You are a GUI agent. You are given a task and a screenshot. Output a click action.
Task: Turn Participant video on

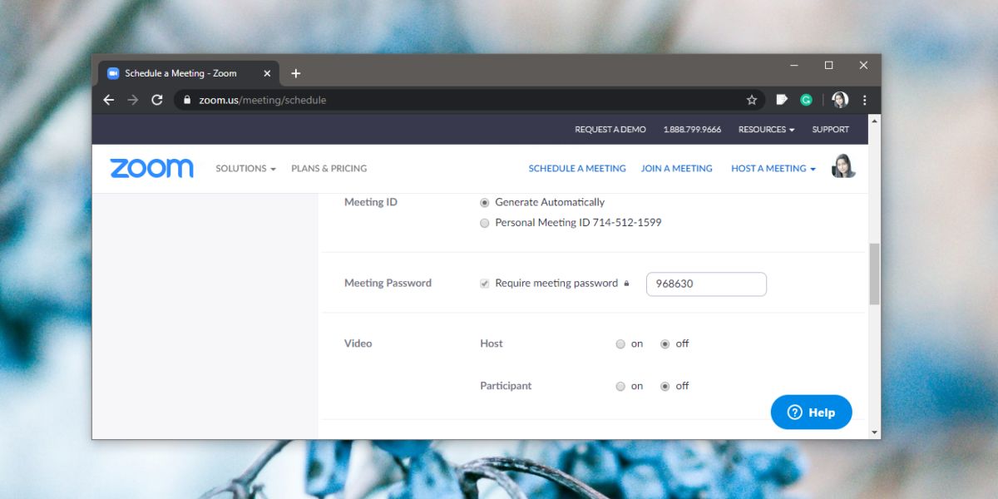(620, 387)
